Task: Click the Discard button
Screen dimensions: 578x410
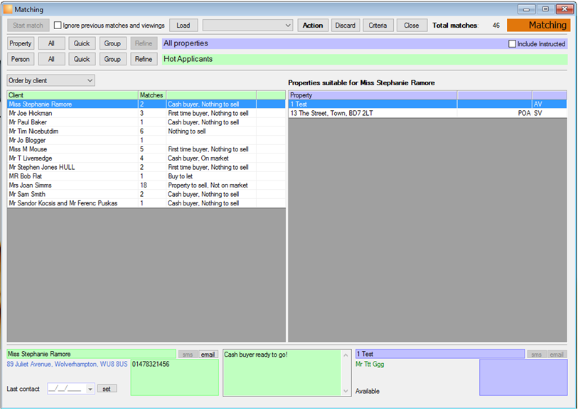Action: tap(346, 26)
